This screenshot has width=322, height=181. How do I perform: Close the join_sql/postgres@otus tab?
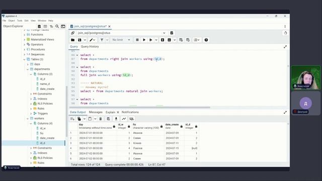point(110,26)
